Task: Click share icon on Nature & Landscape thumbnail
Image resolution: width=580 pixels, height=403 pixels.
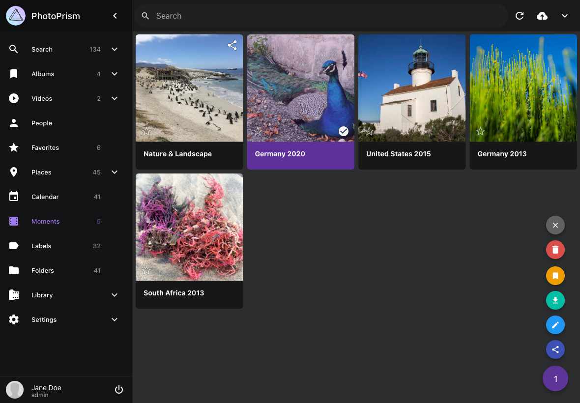Action: (x=232, y=46)
